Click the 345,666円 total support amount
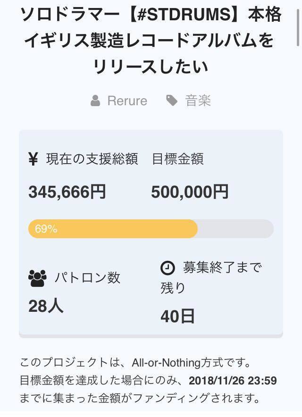The image size is (302, 417). [x=67, y=192]
